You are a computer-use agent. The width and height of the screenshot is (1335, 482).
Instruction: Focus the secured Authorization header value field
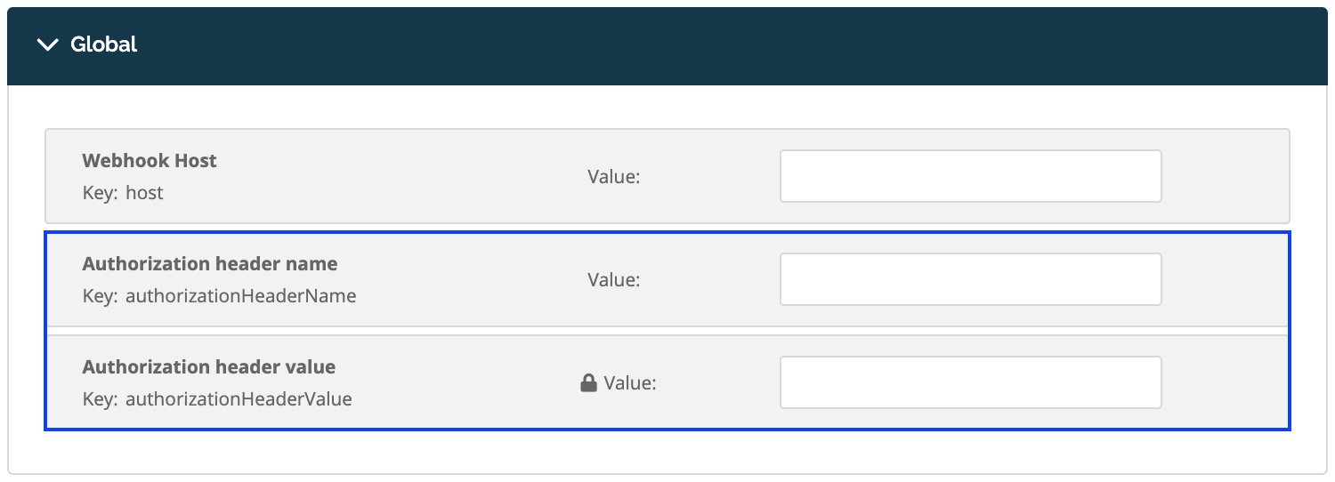point(970,382)
